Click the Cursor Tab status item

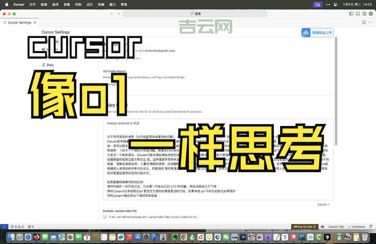336,226
